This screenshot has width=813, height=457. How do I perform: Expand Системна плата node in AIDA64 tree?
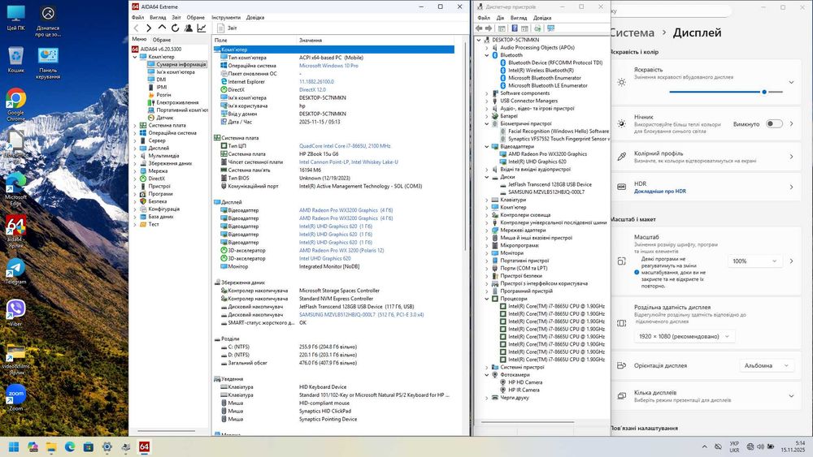(x=135, y=125)
